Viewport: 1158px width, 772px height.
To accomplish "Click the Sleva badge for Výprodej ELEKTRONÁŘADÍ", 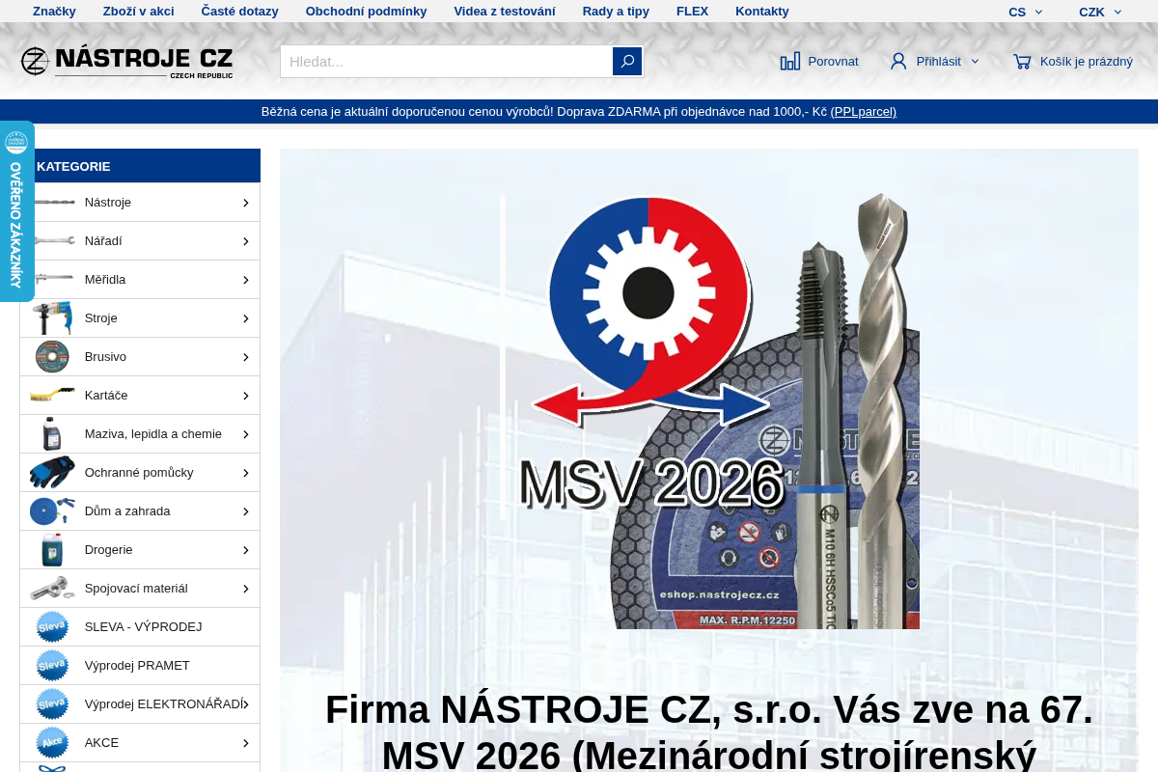I will coord(52,703).
